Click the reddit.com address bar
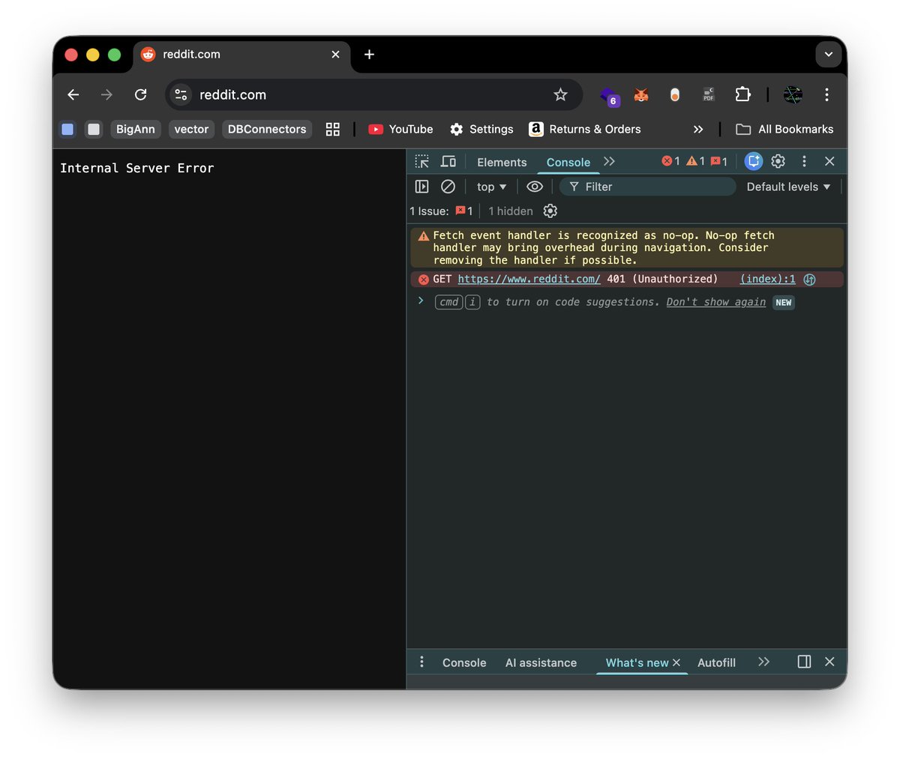 coord(373,94)
